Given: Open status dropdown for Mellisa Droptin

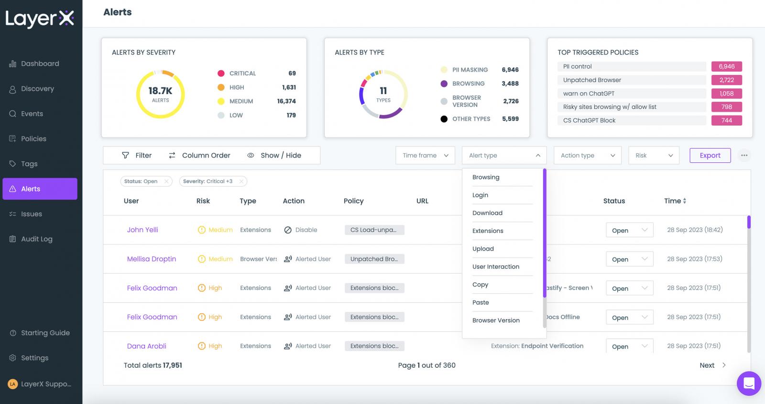Looking at the screenshot, I should pyautogui.click(x=629, y=259).
